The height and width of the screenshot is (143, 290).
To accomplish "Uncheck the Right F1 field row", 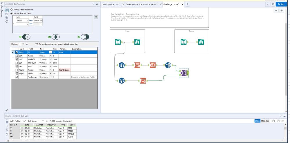I will 17,52.
